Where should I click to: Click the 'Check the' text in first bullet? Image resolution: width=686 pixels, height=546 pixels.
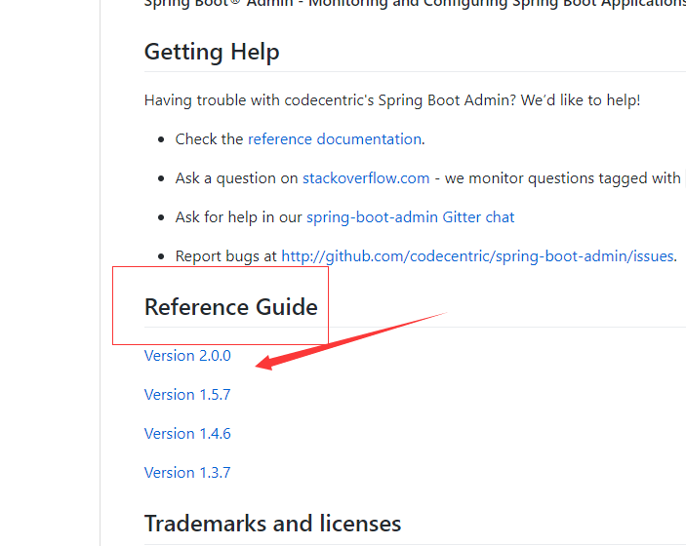pos(209,139)
